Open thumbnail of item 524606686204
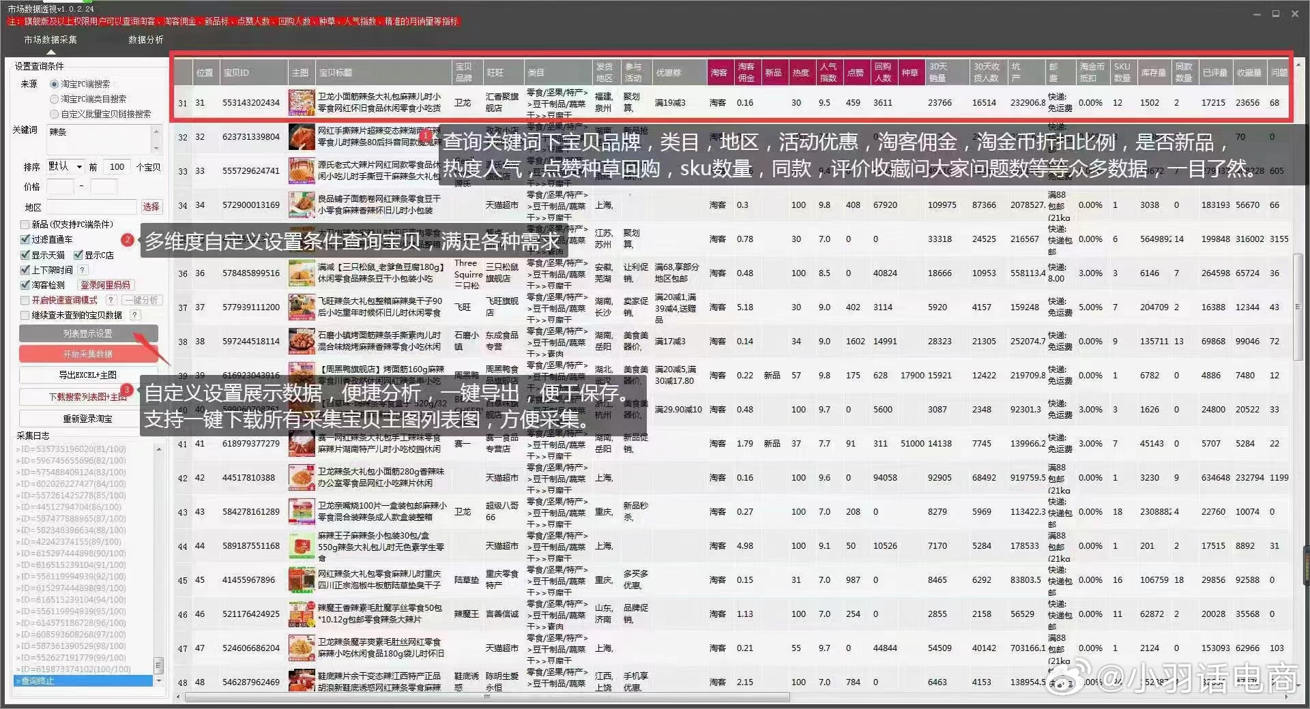This screenshot has height=709, width=1310. (x=302, y=648)
